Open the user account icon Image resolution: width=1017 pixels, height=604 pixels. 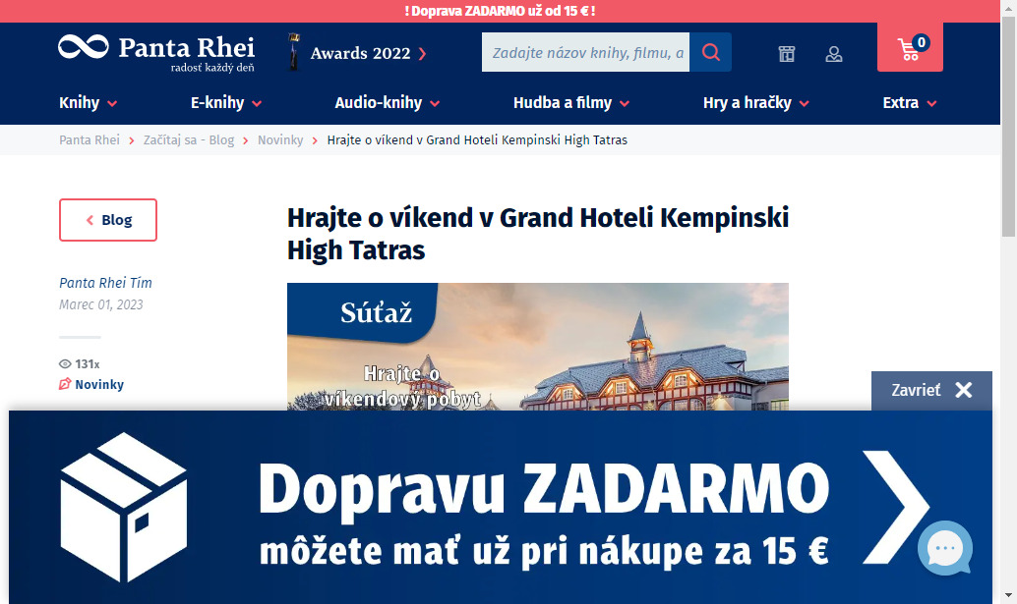pyautogui.click(x=834, y=54)
